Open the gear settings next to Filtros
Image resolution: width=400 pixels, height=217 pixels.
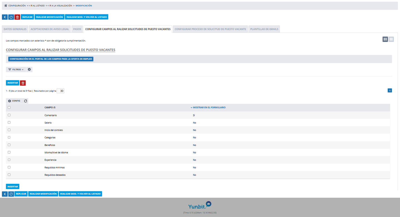pos(29,69)
